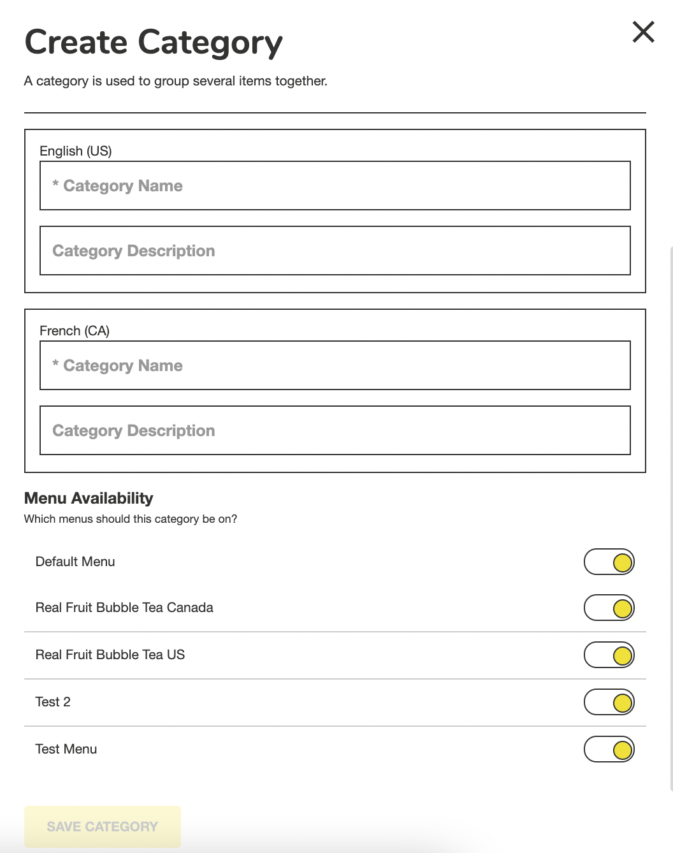Close the Create Category dialog
This screenshot has height=853, width=673.
pos(643,31)
